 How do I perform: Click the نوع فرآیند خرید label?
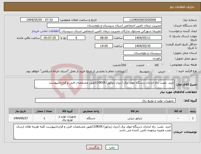click(186, 71)
